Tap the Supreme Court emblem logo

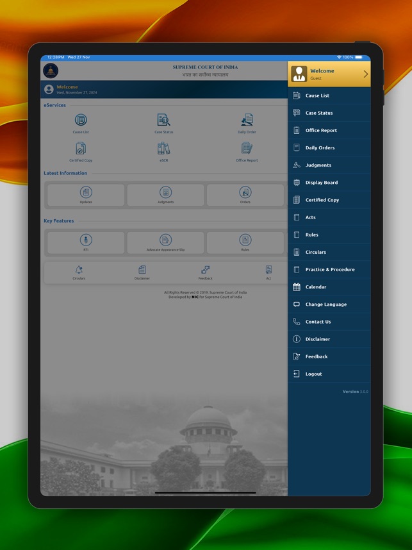(51, 71)
